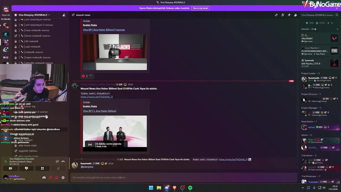Click the GurPa member in Admin list
The height and width of the screenshot is (192, 341).
[320, 147]
